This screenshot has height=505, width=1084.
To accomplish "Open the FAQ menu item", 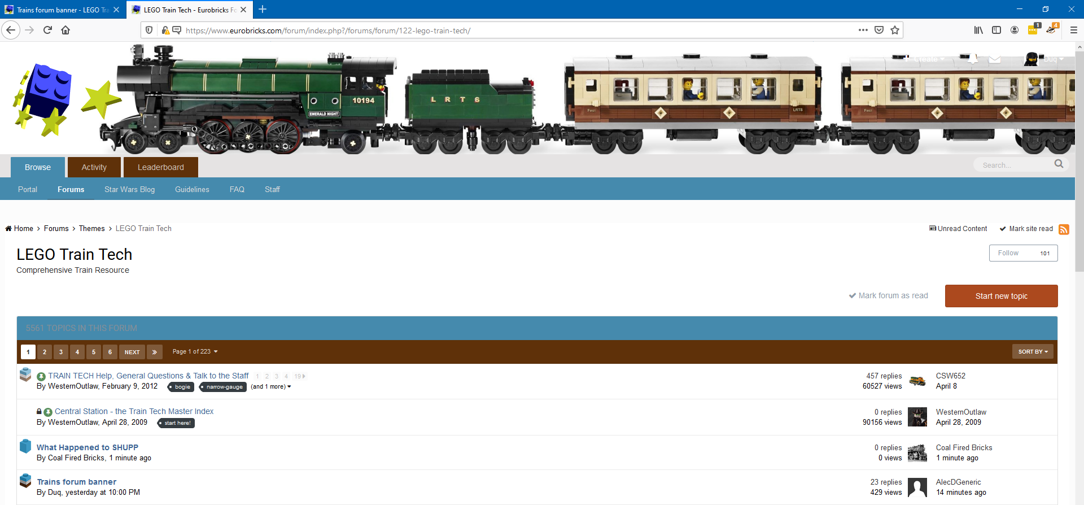I will [x=237, y=189].
